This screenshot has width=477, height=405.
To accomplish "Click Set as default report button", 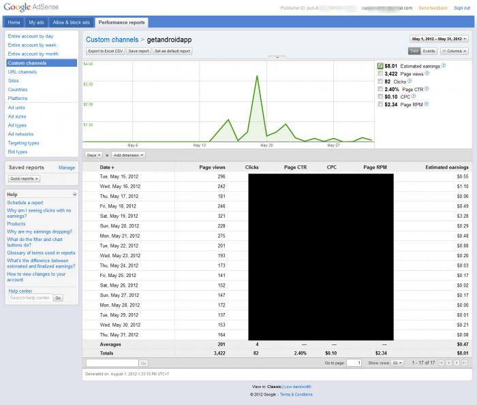I will (172, 51).
